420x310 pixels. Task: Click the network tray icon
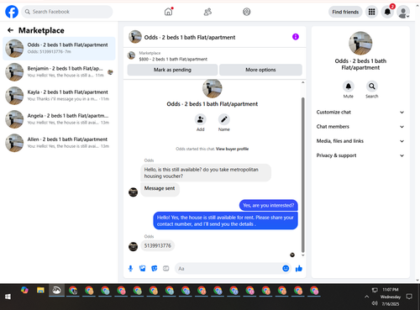pyautogui.click(x=375, y=290)
